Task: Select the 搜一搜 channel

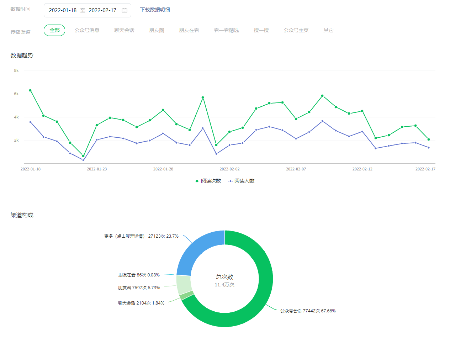Action: point(261,31)
